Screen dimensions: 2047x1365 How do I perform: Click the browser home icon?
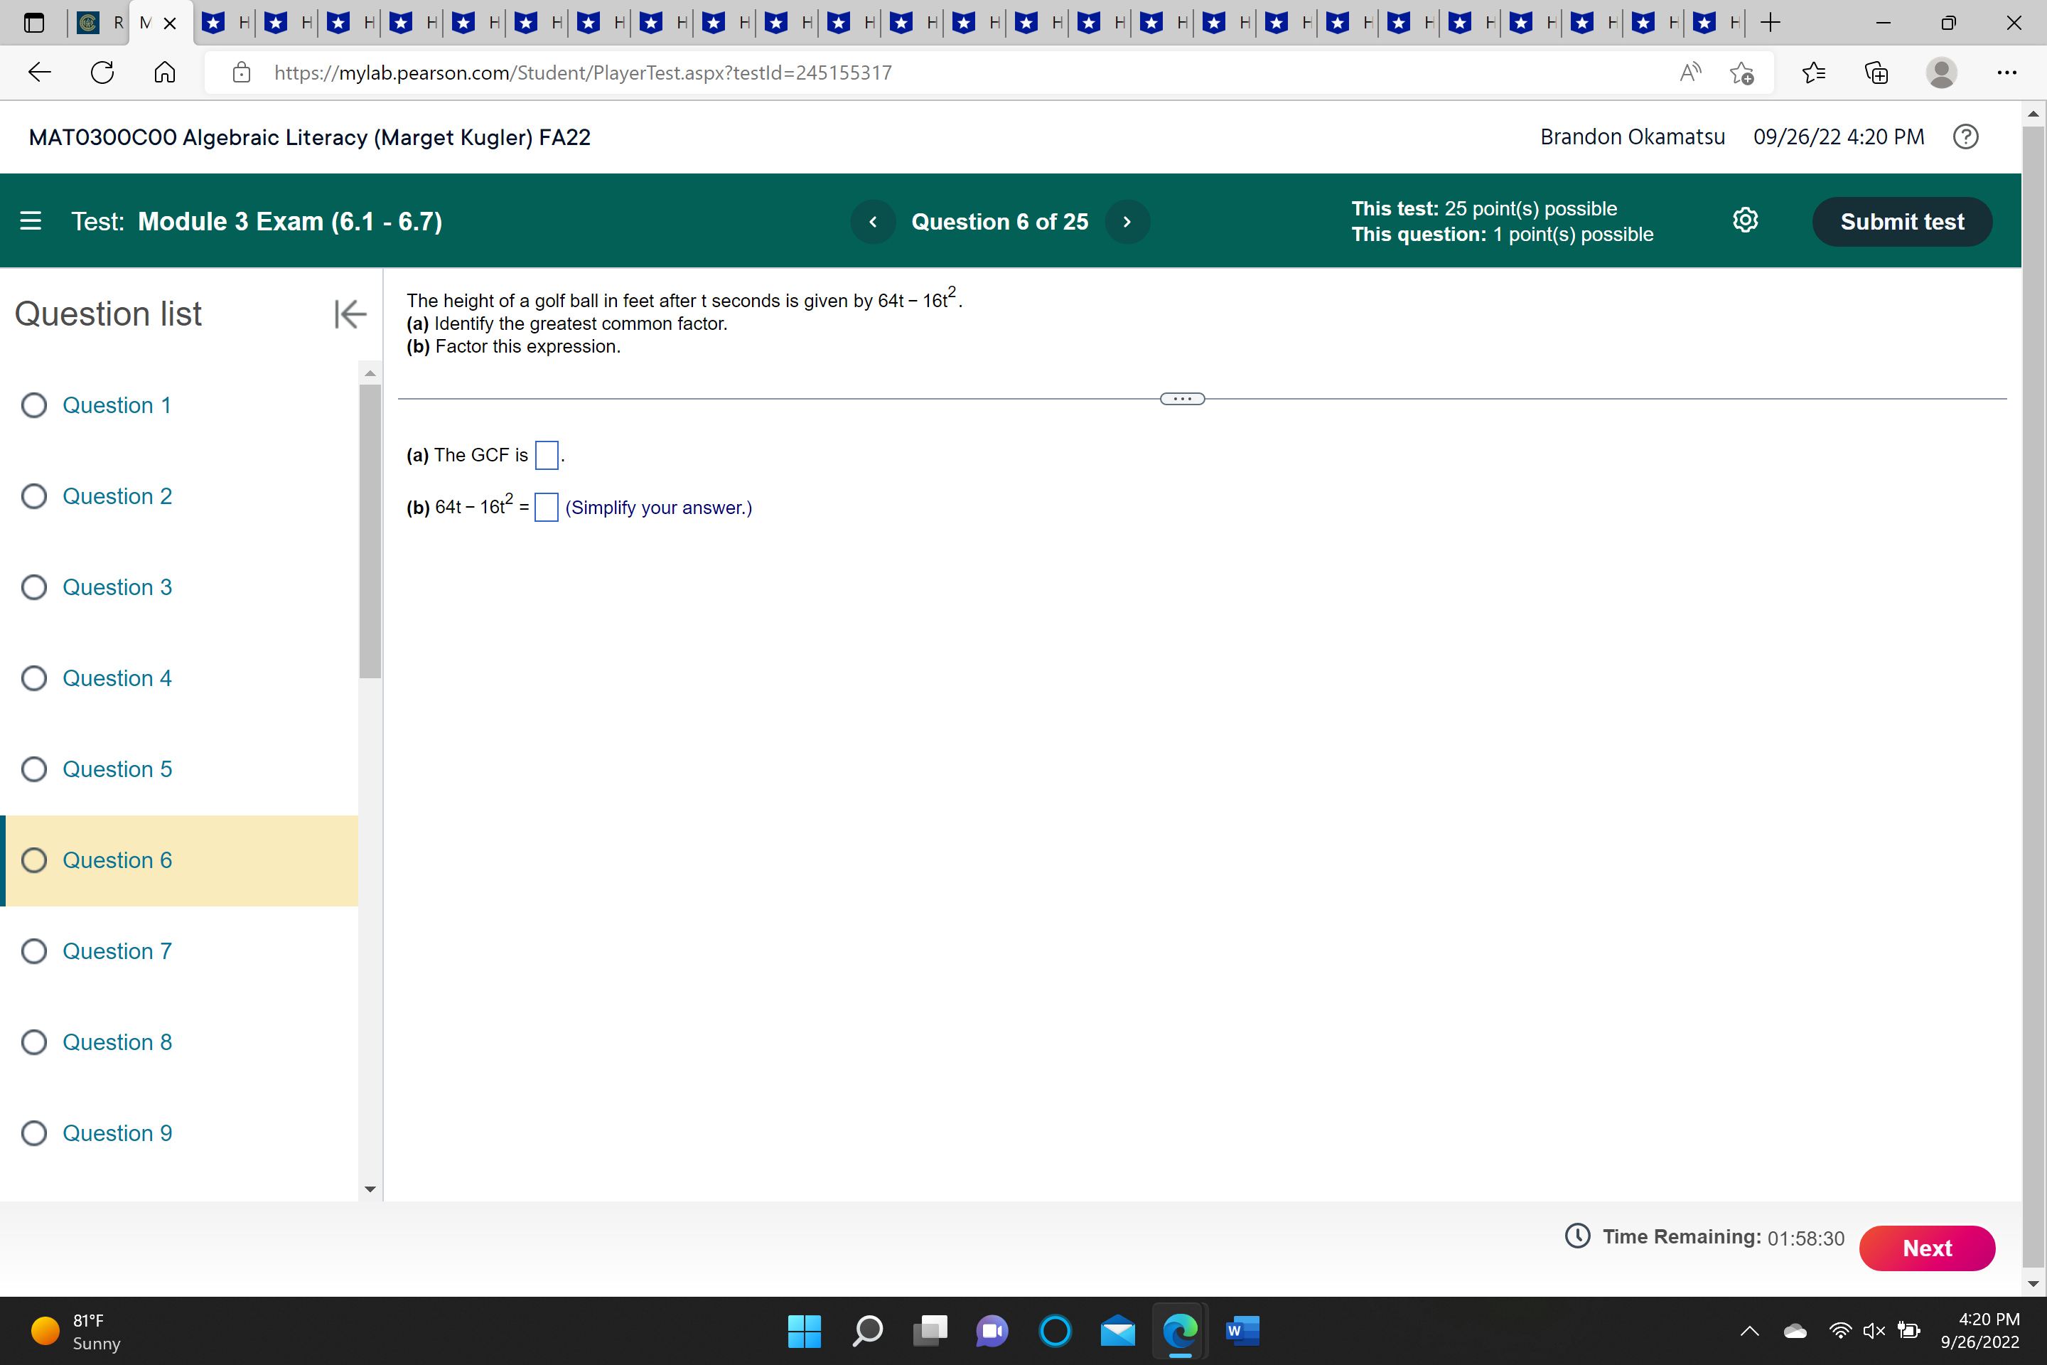[x=164, y=73]
